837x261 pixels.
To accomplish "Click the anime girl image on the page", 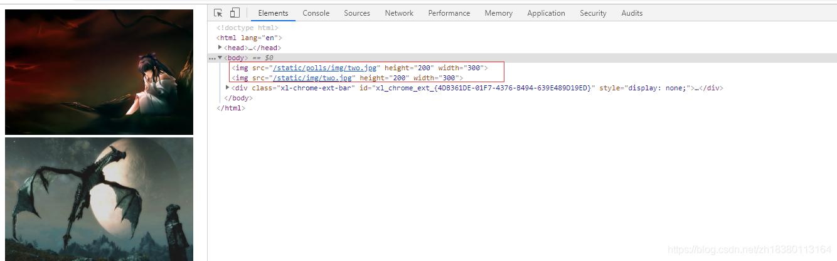I will 99,72.
